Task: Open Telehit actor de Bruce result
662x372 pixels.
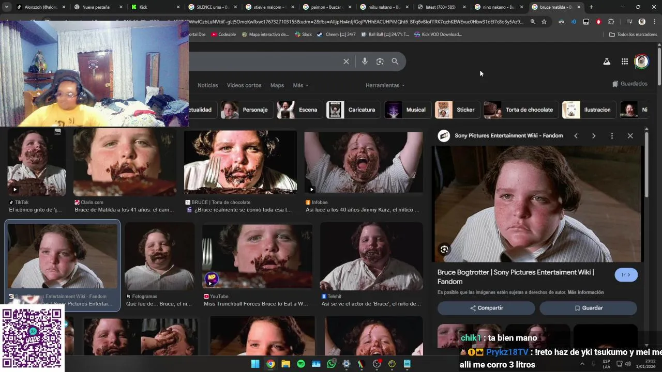Action: (x=371, y=265)
